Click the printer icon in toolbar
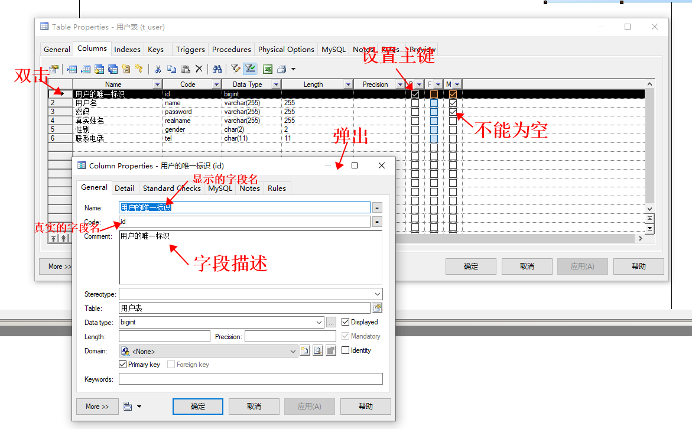Image resolution: width=692 pixels, height=429 pixels. [282, 69]
